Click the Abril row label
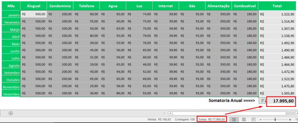The height and width of the screenshot is (123, 298). tap(11, 36)
